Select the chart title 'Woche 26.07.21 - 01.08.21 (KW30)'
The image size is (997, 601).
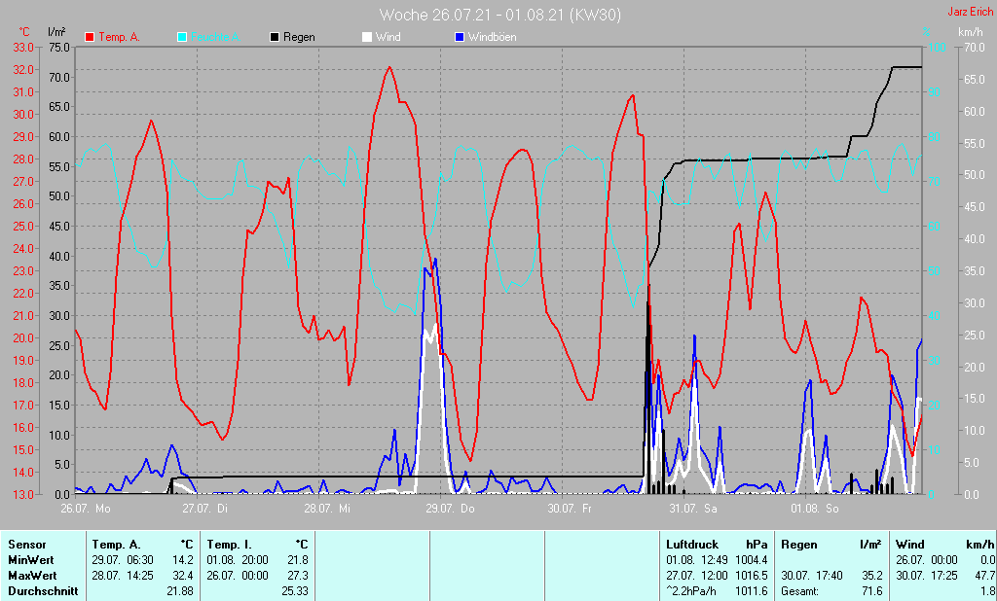[x=500, y=15]
